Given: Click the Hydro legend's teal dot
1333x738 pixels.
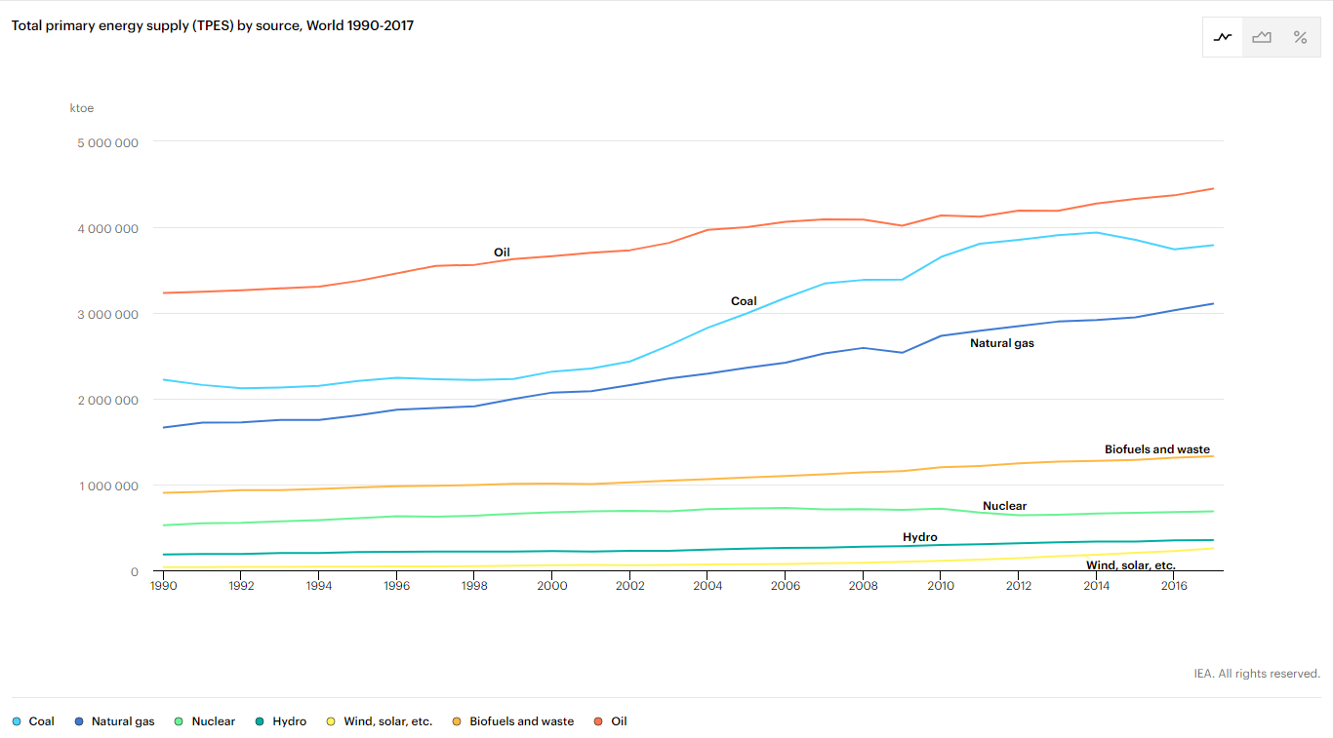Looking at the screenshot, I should [x=261, y=721].
